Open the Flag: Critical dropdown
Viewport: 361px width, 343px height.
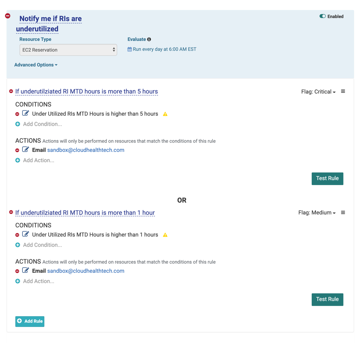point(318,92)
